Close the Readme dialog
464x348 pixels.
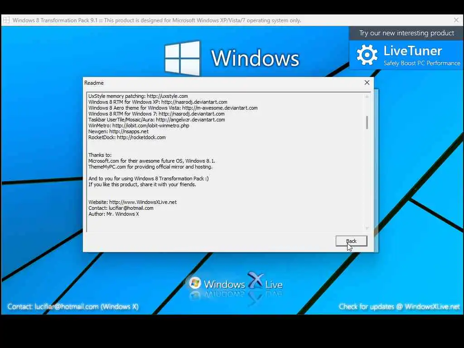(367, 82)
